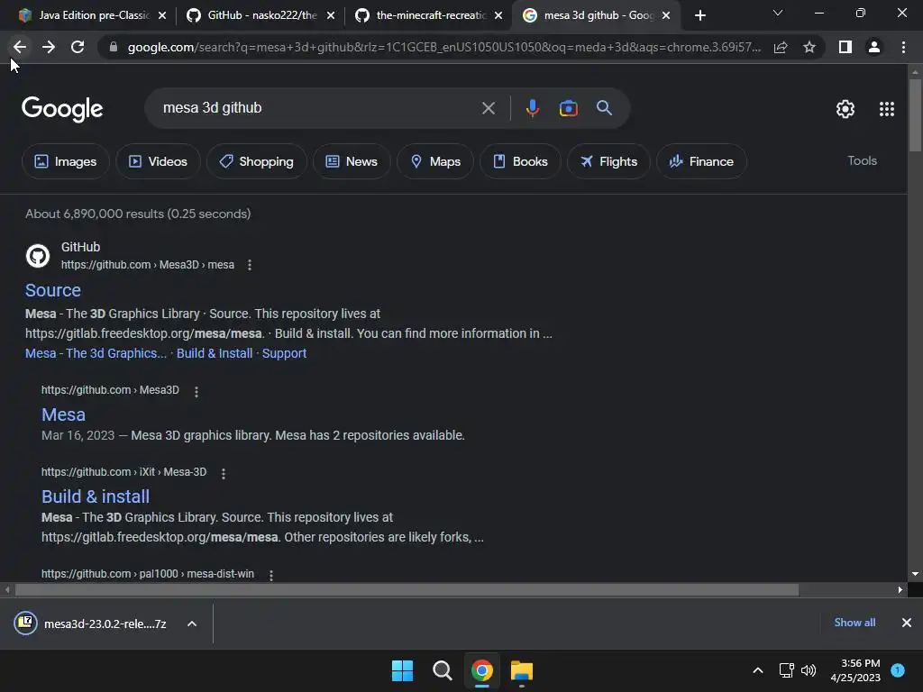The width and height of the screenshot is (923, 692).
Task: Show hidden system tray icons chevron
Action: click(x=757, y=670)
